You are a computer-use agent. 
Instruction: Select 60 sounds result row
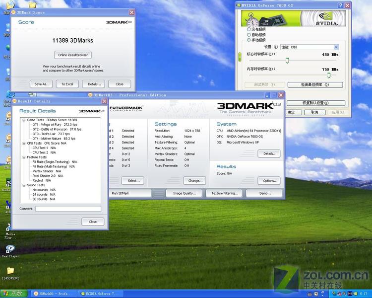[x=44, y=199]
